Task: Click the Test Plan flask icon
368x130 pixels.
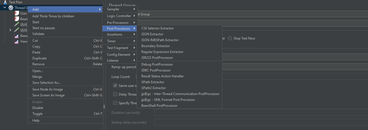Action: (x=5, y=2)
